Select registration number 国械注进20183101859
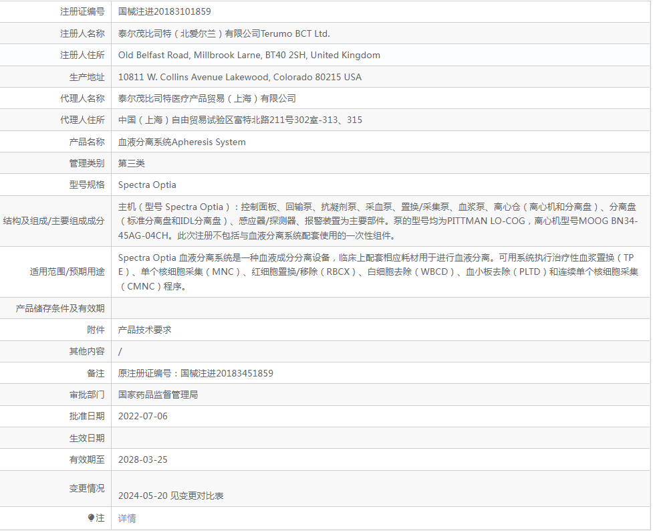The image size is (655, 531). point(164,12)
